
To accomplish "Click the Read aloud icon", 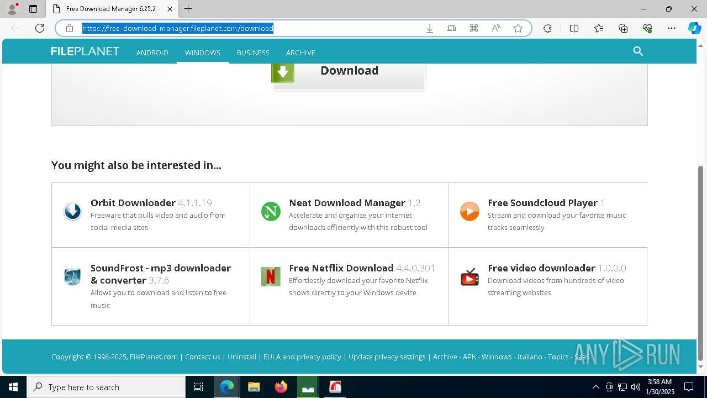I will [496, 28].
